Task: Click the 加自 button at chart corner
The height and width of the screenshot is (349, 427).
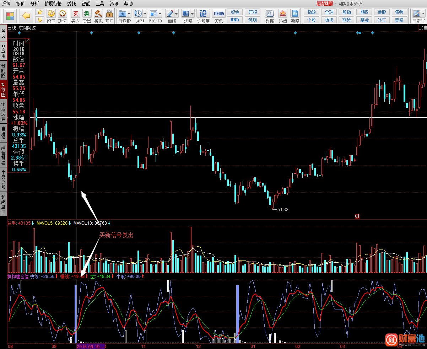Action: pos(423,28)
